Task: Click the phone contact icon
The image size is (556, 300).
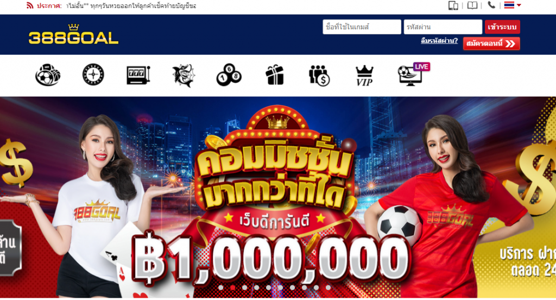Action: click(491, 5)
